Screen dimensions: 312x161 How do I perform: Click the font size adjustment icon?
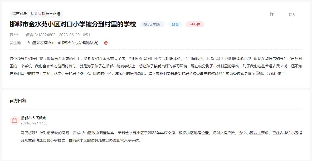pyautogui.click(x=271, y=14)
